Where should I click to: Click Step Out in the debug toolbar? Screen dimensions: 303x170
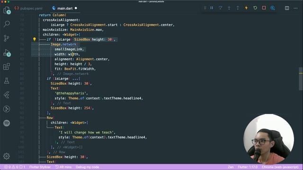pyautogui.click(x=238, y=8)
